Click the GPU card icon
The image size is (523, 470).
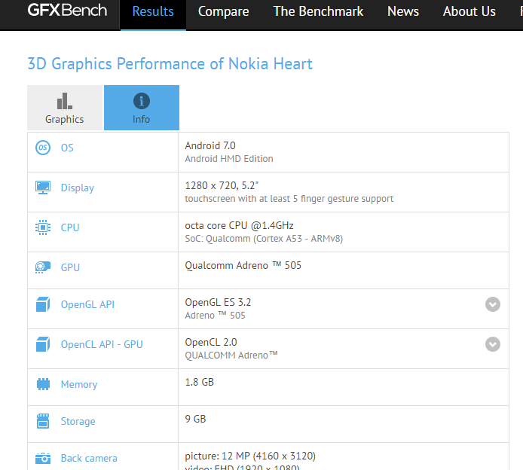click(43, 267)
